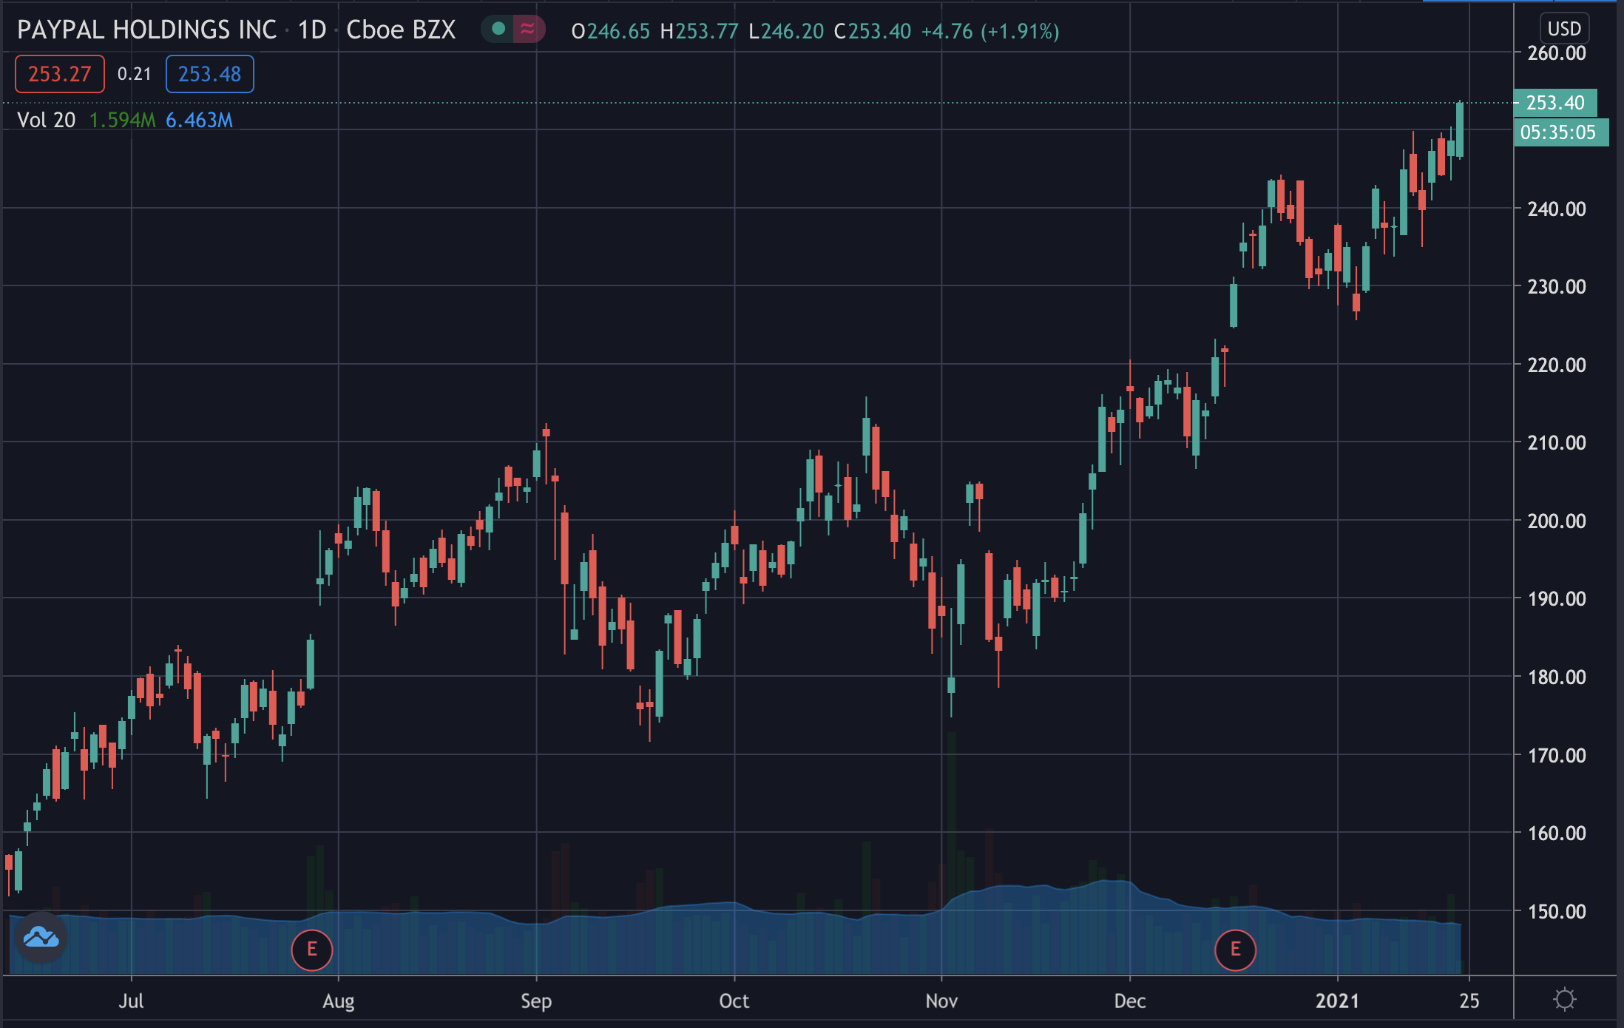Open the USD currency selector
1624x1028 pixels.
coord(1564,29)
